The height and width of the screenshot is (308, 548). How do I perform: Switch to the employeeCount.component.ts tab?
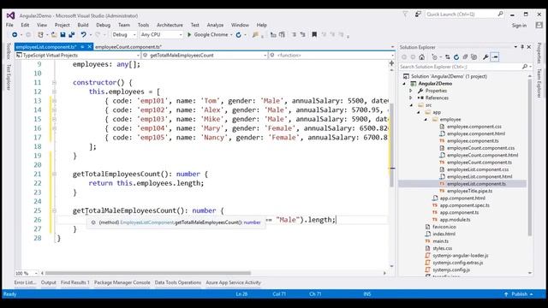(x=128, y=47)
